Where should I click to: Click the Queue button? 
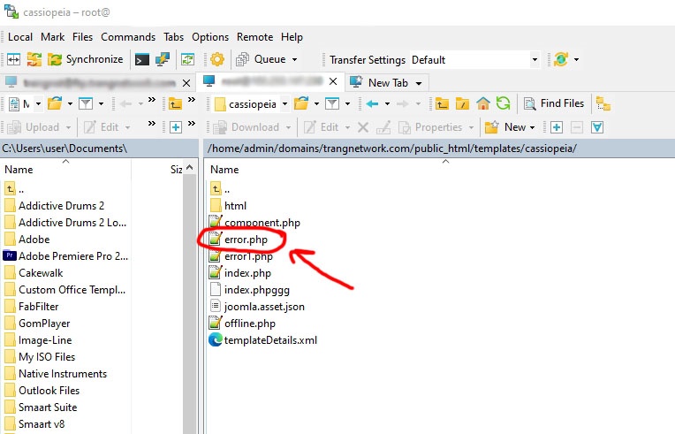[x=261, y=59]
